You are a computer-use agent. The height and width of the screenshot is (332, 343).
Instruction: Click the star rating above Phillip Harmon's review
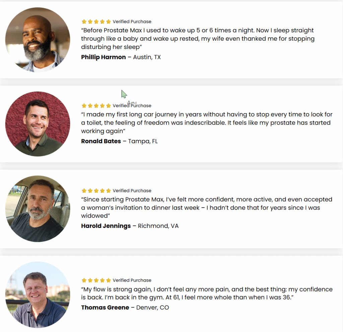96,22
